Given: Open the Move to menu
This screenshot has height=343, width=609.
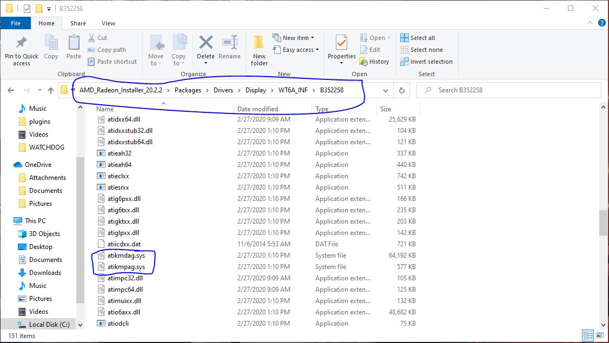Looking at the screenshot, I should [x=156, y=50].
